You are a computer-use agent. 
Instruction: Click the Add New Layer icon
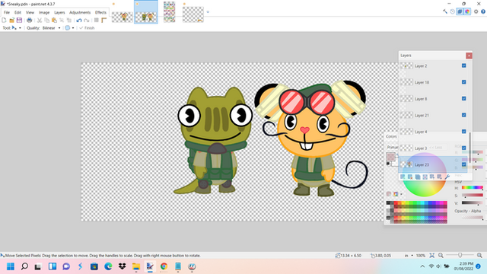(403, 177)
